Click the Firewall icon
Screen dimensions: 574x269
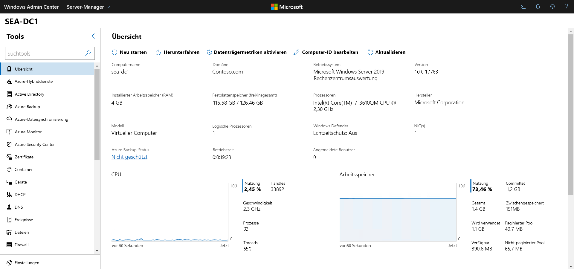tap(9, 245)
